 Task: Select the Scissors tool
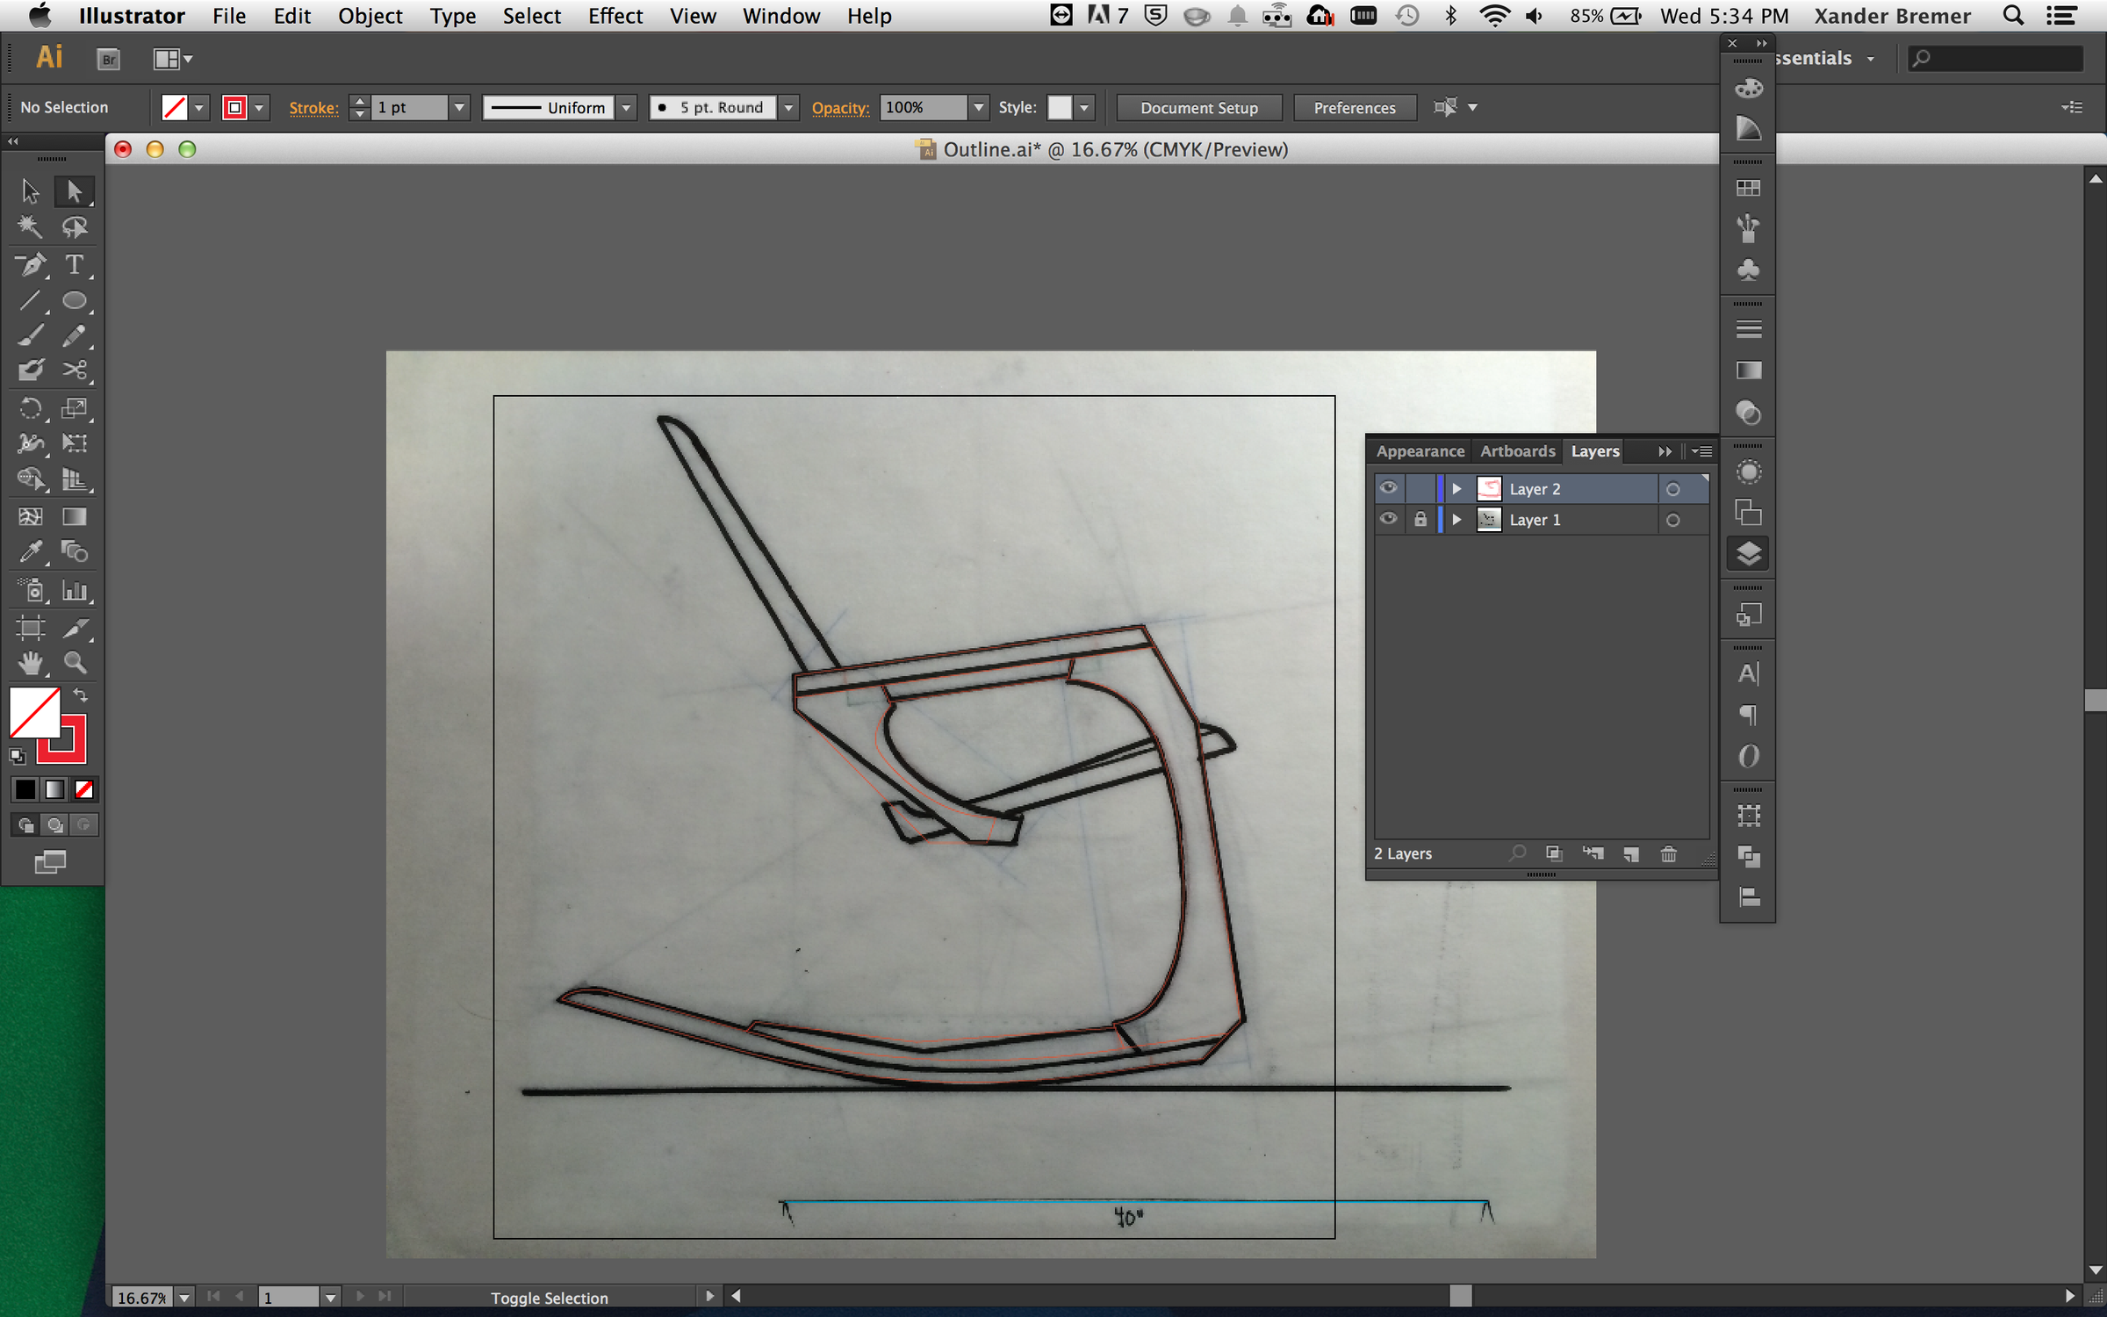75,371
